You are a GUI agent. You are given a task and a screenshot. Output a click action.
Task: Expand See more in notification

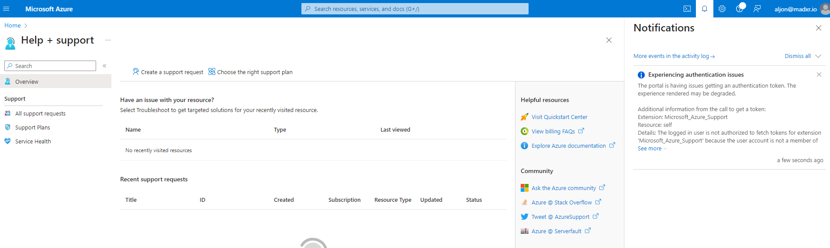[x=652, y=149]
